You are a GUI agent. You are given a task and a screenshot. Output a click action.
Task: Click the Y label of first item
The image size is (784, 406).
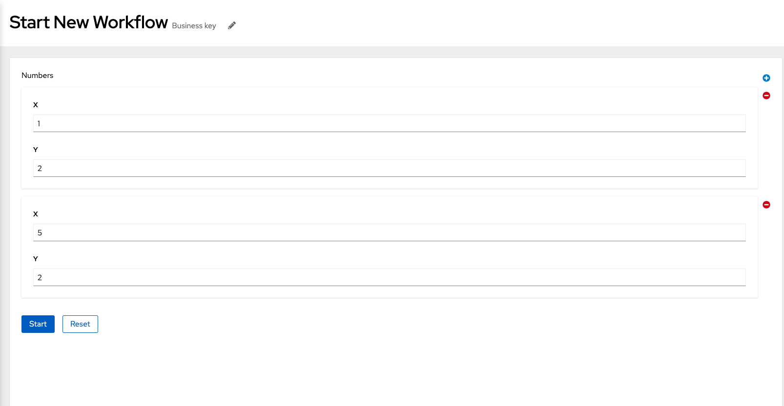tap(36, 150)
